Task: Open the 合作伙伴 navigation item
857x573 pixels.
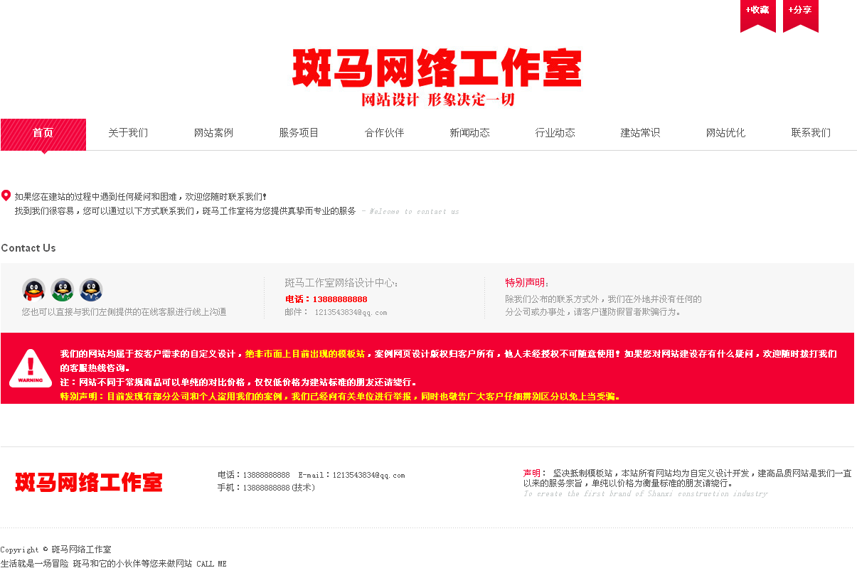Action: [x=384, y=133]
